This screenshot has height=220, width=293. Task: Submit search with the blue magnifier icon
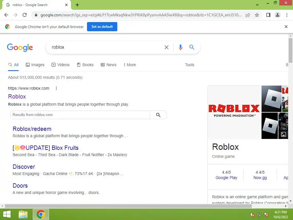click(x=192, y=47)
